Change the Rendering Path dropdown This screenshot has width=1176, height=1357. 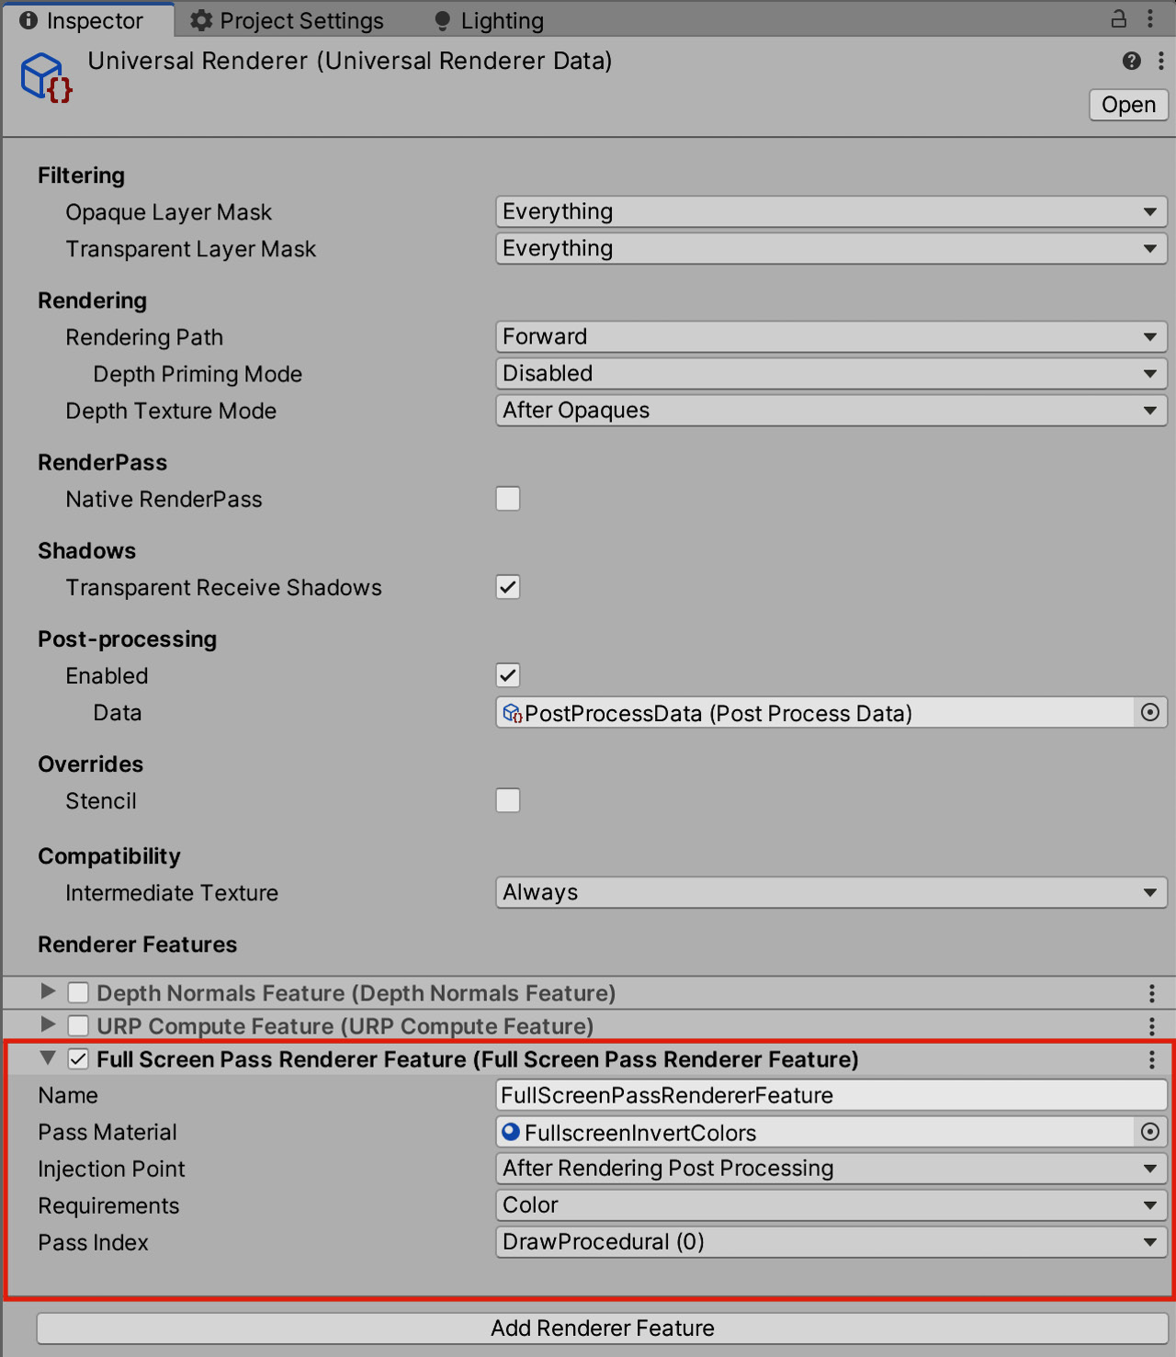point(831,336)
